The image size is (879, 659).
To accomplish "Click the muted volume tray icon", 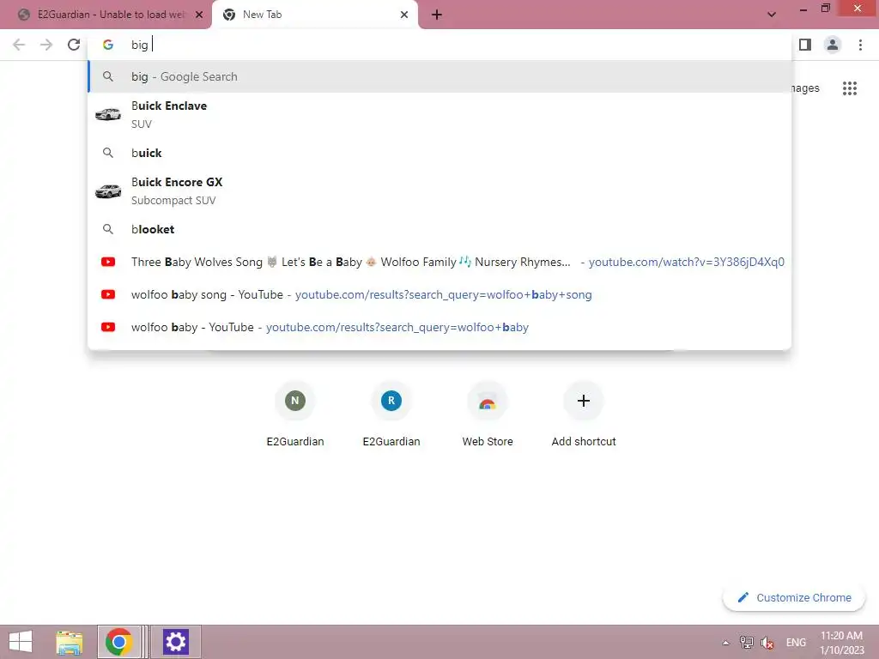I will pos(767,643).
